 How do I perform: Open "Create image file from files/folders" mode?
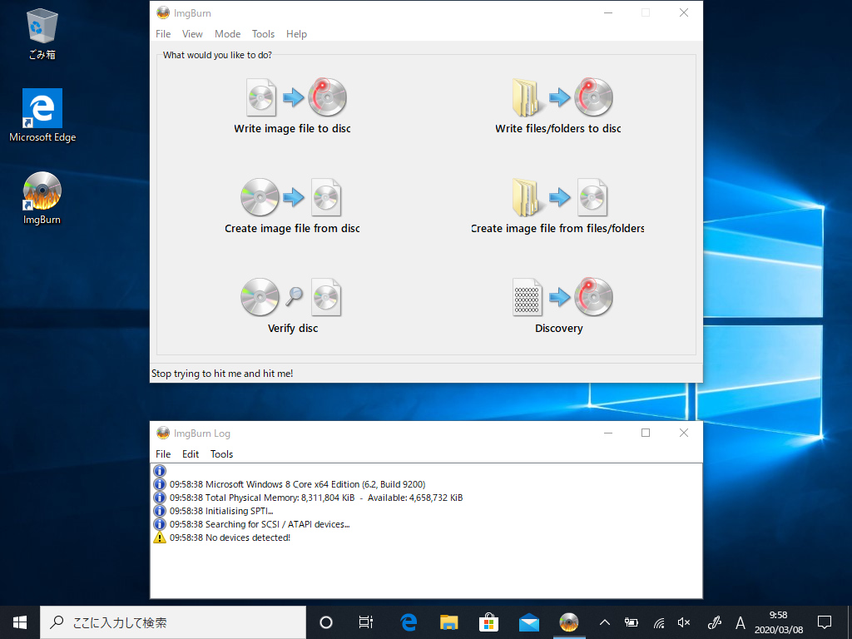tap(558, 204)
